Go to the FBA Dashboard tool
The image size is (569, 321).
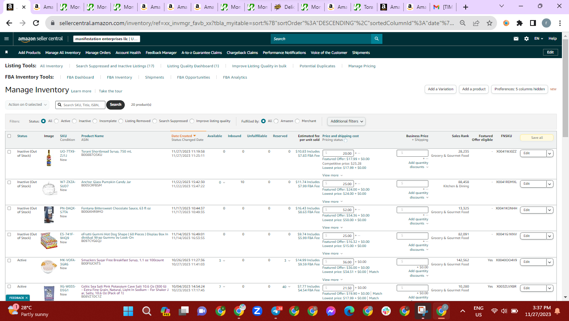80,77
